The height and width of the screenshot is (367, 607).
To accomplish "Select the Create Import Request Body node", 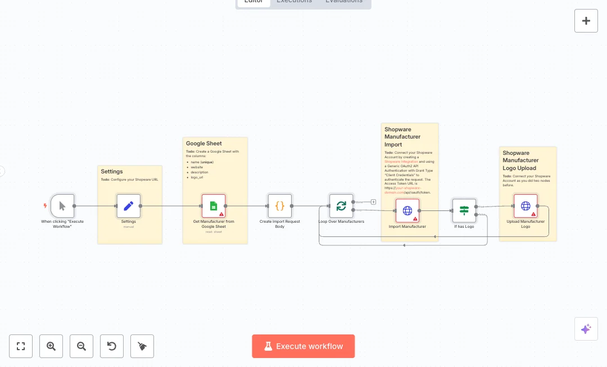I will (x=279, y=206).
